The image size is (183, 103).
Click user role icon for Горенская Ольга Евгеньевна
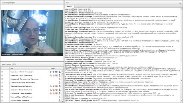[60, 76]
